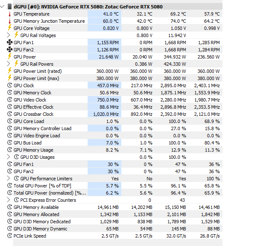Select the GPU Effective Clock label

[33, 107]
